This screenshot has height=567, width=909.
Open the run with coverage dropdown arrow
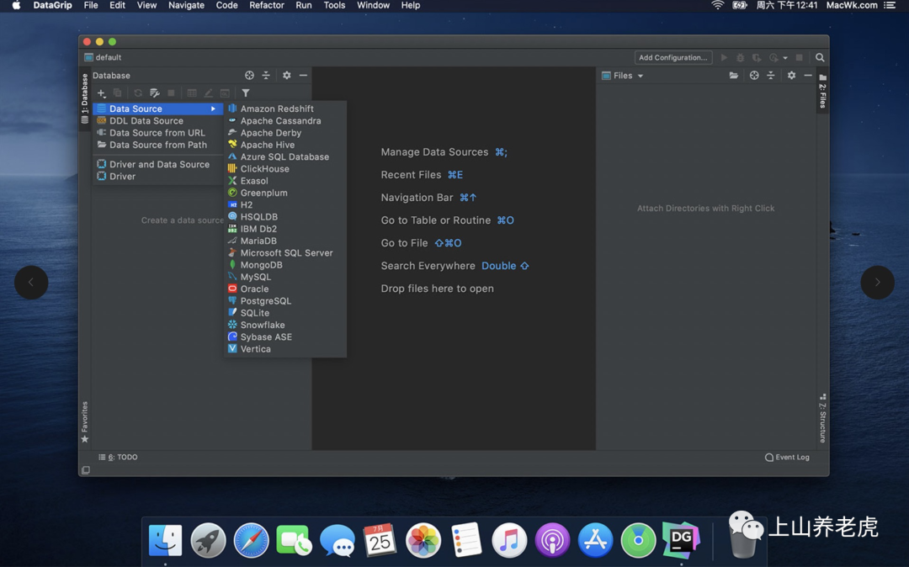click(785, 58)
